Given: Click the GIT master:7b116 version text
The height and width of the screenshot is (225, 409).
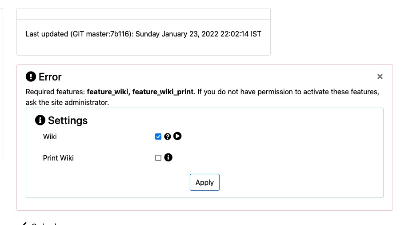Looking at the screenshot, I should click(101, 34).
